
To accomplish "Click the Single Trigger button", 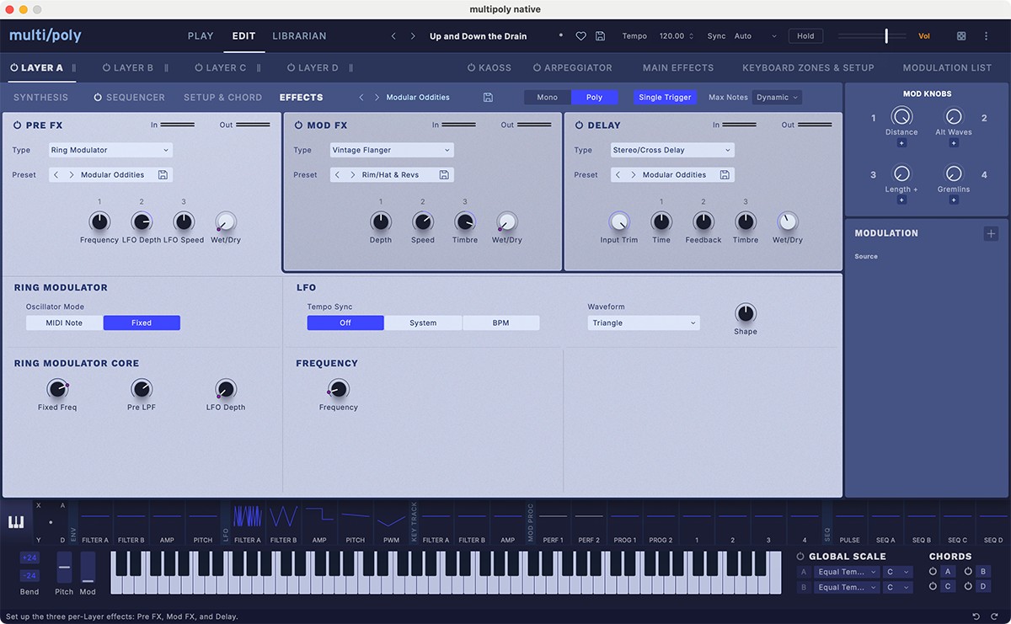I will pyautogui.click(x=665, y=98).
